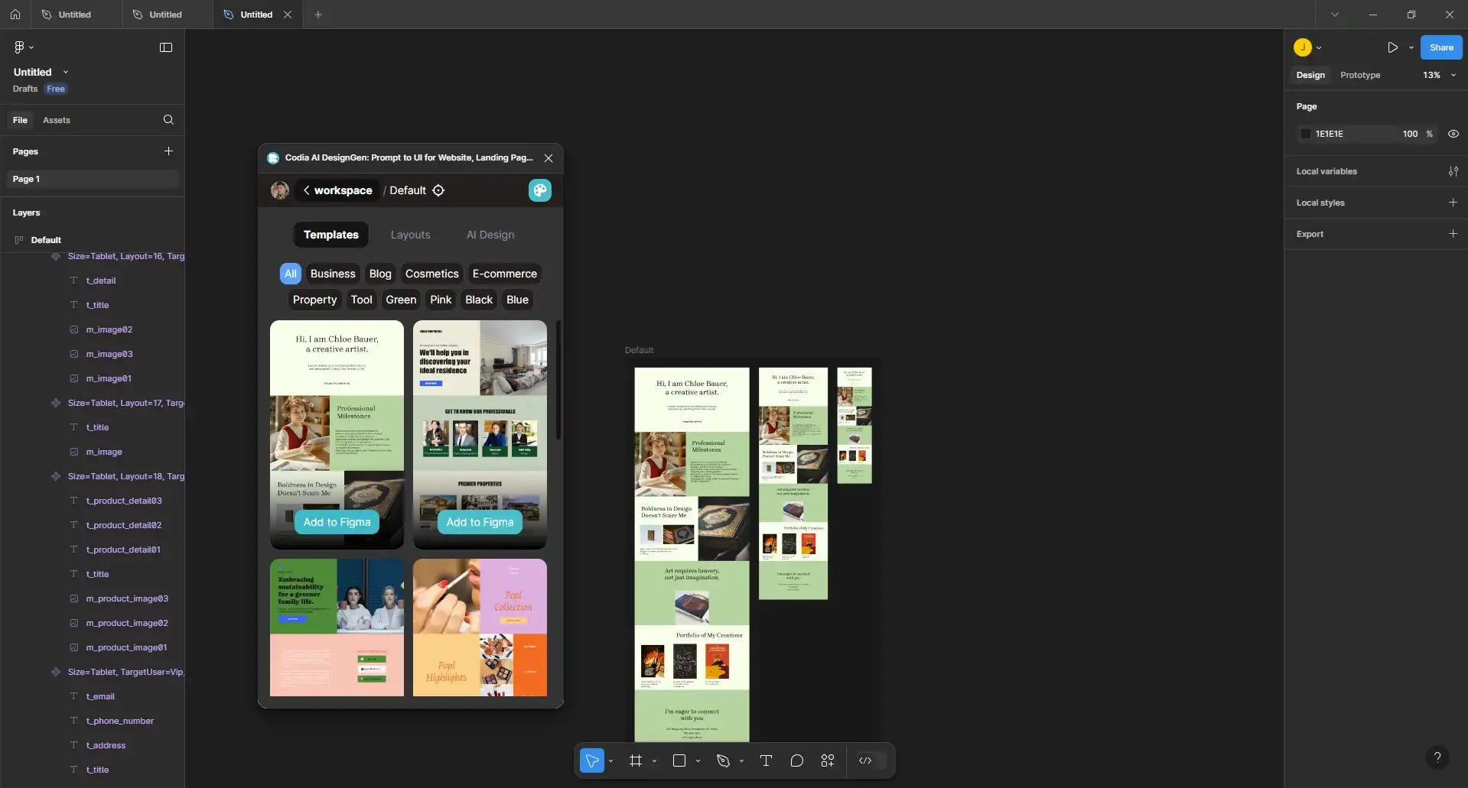Viewport: 1468px width, 788px height.
Task: Click the 1E1E1E page color swatch
Action: (x=1306, y=134)
